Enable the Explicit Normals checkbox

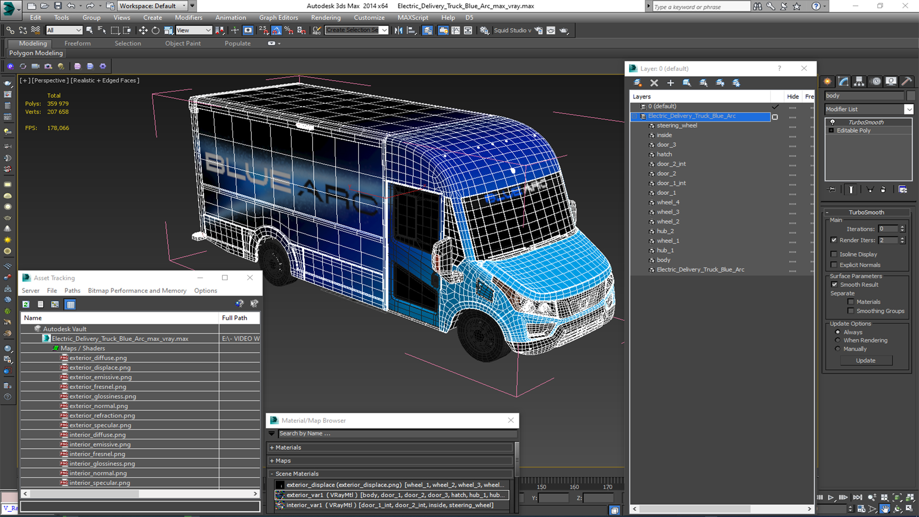[x=834, y=265]
